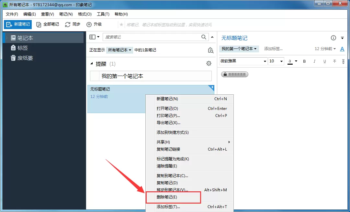Click the encrypted content lock block
The height and width of the screenshot is (212, 350).
pos(235,74)
